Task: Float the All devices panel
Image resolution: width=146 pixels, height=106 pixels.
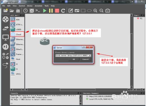Action: (21, 15)
